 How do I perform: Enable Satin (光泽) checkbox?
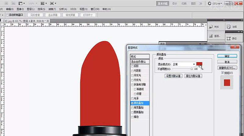tap(132, 98)
